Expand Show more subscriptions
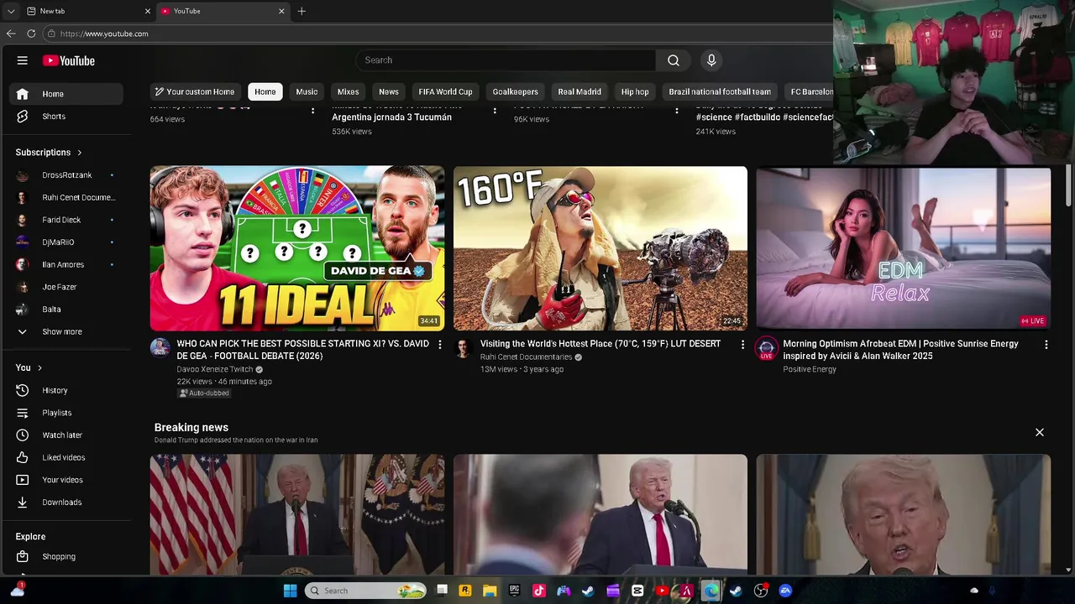 click(x=67, y=331)
